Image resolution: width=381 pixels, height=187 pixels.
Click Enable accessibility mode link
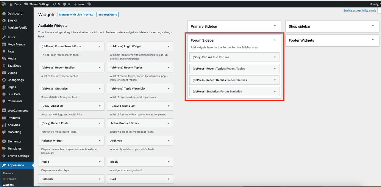(360, 10)
